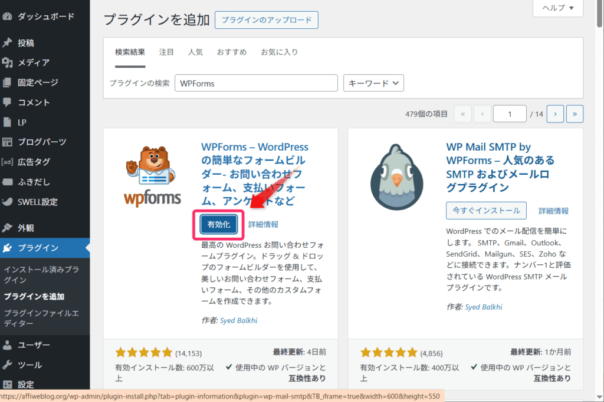Click the five-star rating under WPForms

pos(144,352)
